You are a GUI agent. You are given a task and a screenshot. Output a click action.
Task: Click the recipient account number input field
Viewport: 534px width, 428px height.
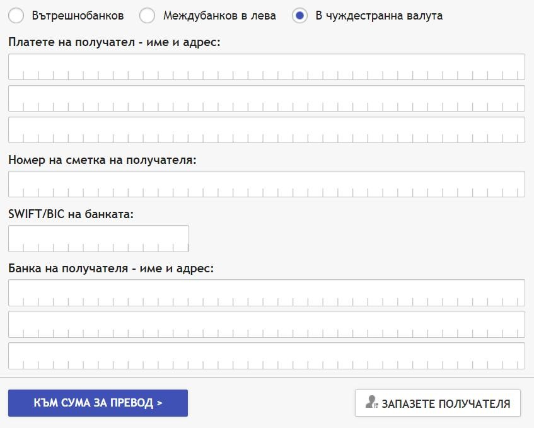click(267, 184)
